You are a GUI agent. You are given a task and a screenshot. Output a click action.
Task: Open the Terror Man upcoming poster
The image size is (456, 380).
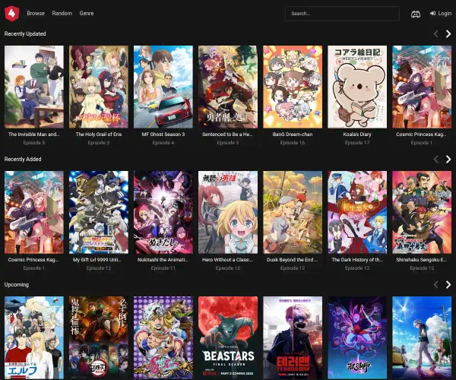click(x=293, y=338)
